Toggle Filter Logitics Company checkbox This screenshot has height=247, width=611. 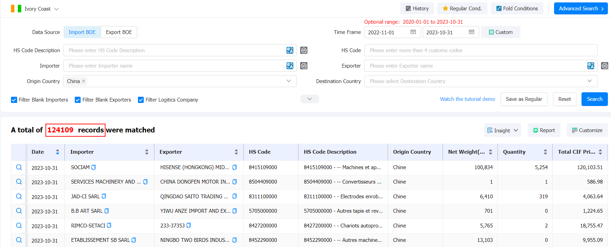point(141,100)
